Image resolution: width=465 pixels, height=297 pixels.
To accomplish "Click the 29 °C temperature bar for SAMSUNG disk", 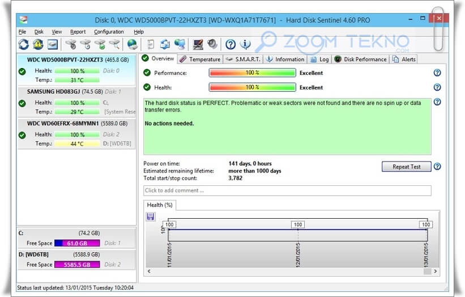I will [77, 112].
